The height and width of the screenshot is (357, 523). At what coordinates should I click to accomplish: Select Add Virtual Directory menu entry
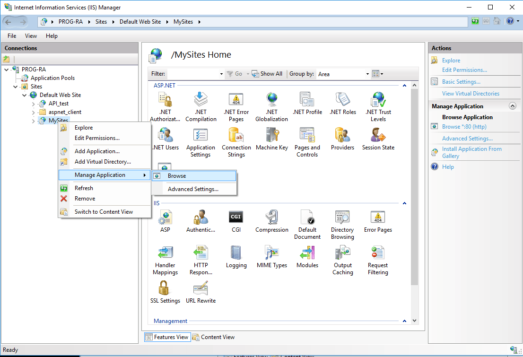click(x=105, y=162)
